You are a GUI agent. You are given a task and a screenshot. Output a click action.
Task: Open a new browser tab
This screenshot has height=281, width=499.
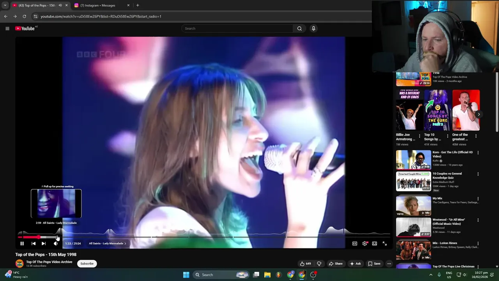(x=138, y=5)
